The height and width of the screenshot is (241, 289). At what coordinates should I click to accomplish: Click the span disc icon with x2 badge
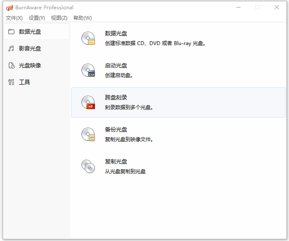pos(89,102)
